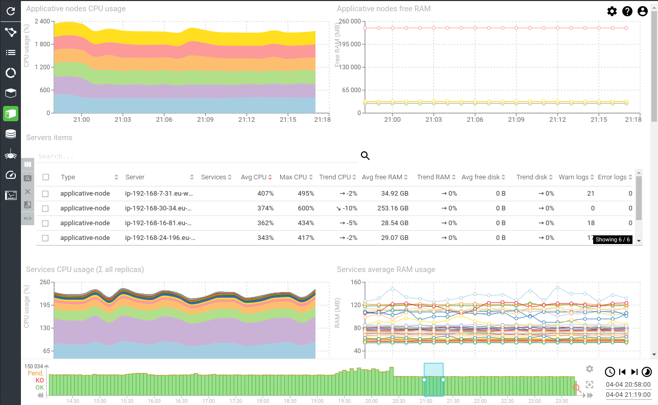
Task: Sort the table by Trend disk column
Action: (x=535, y=177)
